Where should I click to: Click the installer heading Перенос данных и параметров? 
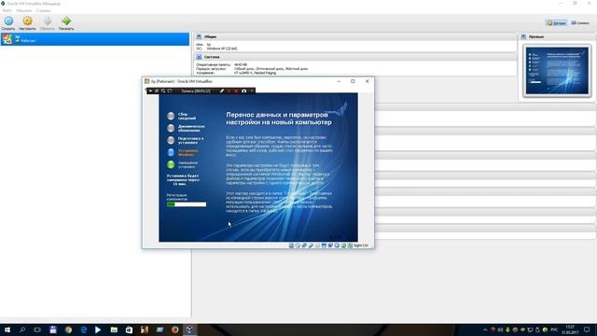tap(279, 119)
